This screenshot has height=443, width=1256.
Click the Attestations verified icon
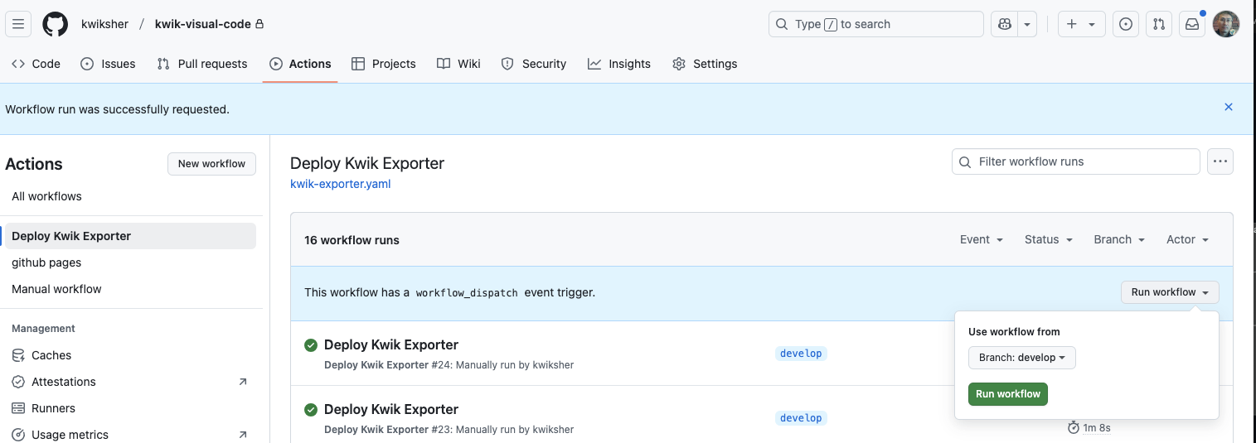(x=18, y=382)
